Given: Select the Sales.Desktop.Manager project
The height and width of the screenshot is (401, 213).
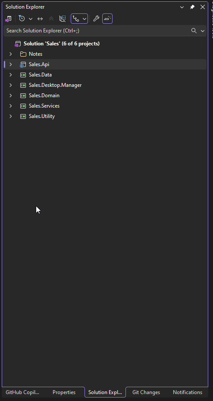Looking at the screenshot, I should [x=55, y=85].
